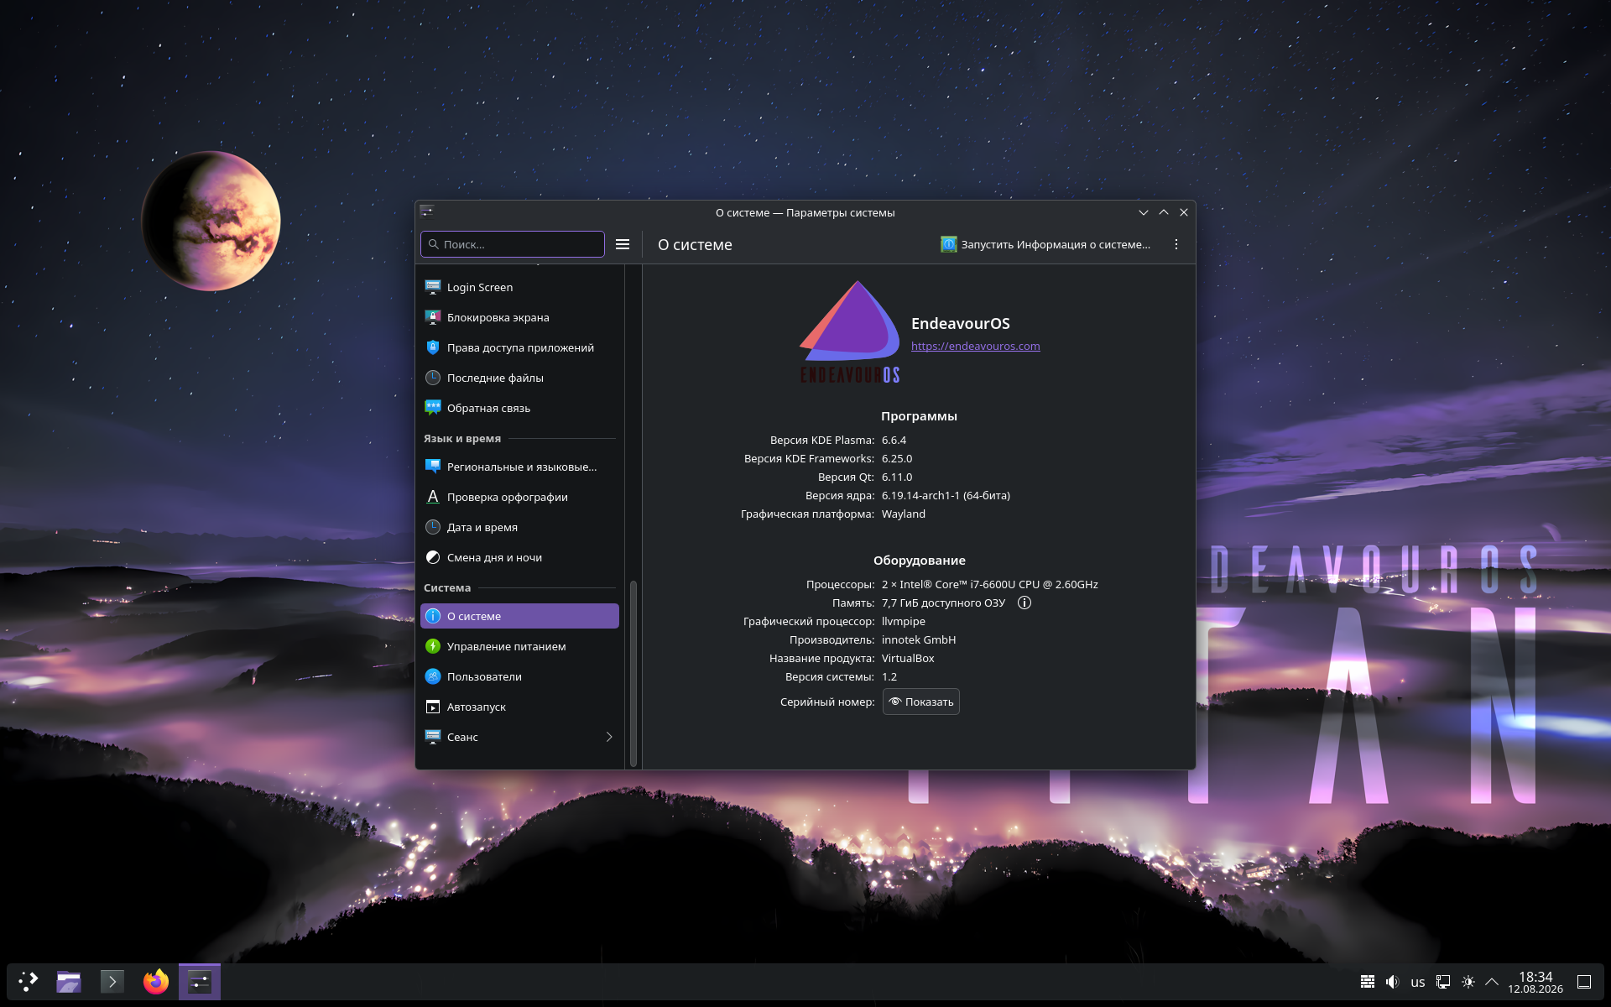
Task: Reveal serial number with Показать button
Action: (x=921, y=702)
